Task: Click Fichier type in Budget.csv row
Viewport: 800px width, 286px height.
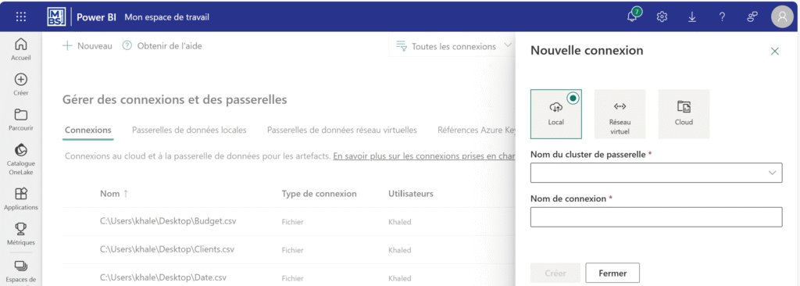Action: pos(292,222)
